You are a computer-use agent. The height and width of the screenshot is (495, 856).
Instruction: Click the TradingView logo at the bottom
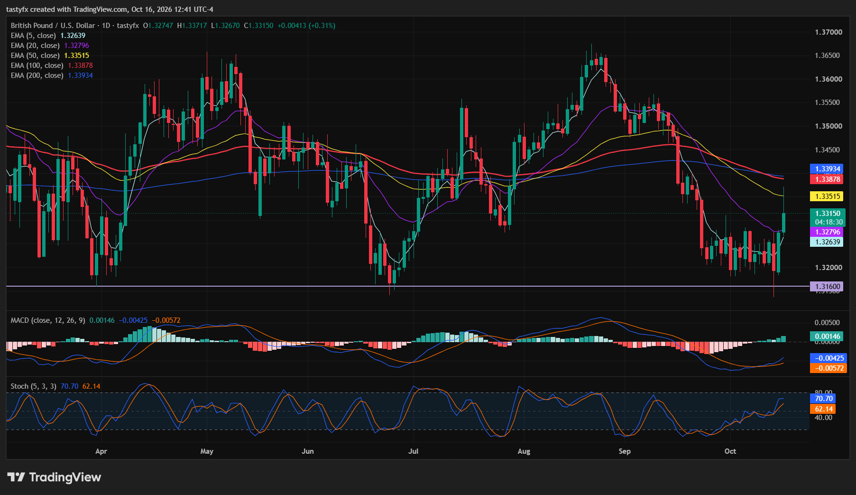click(x=54, y=477)
